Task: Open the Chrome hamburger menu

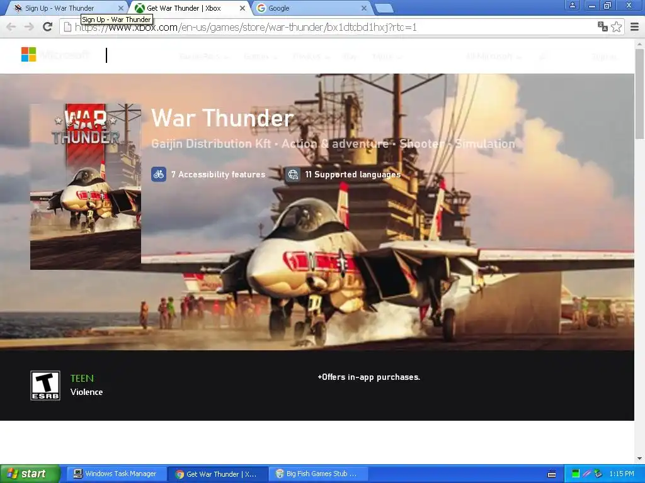Action: [x=635, y=27]
